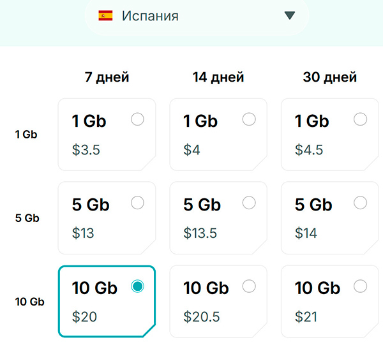Select 10 Gb for 30 days radio

click(x=360, y=286)
